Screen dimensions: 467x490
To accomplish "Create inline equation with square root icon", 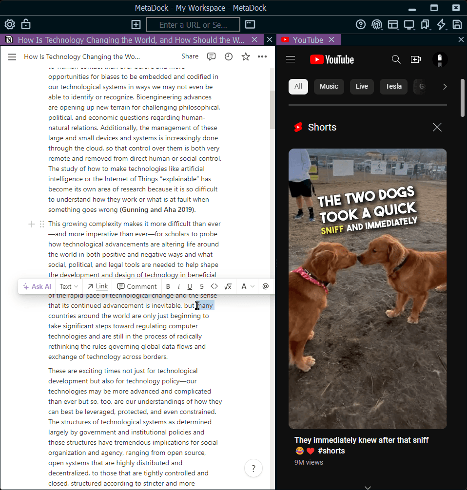I will (x=228, y=286).
